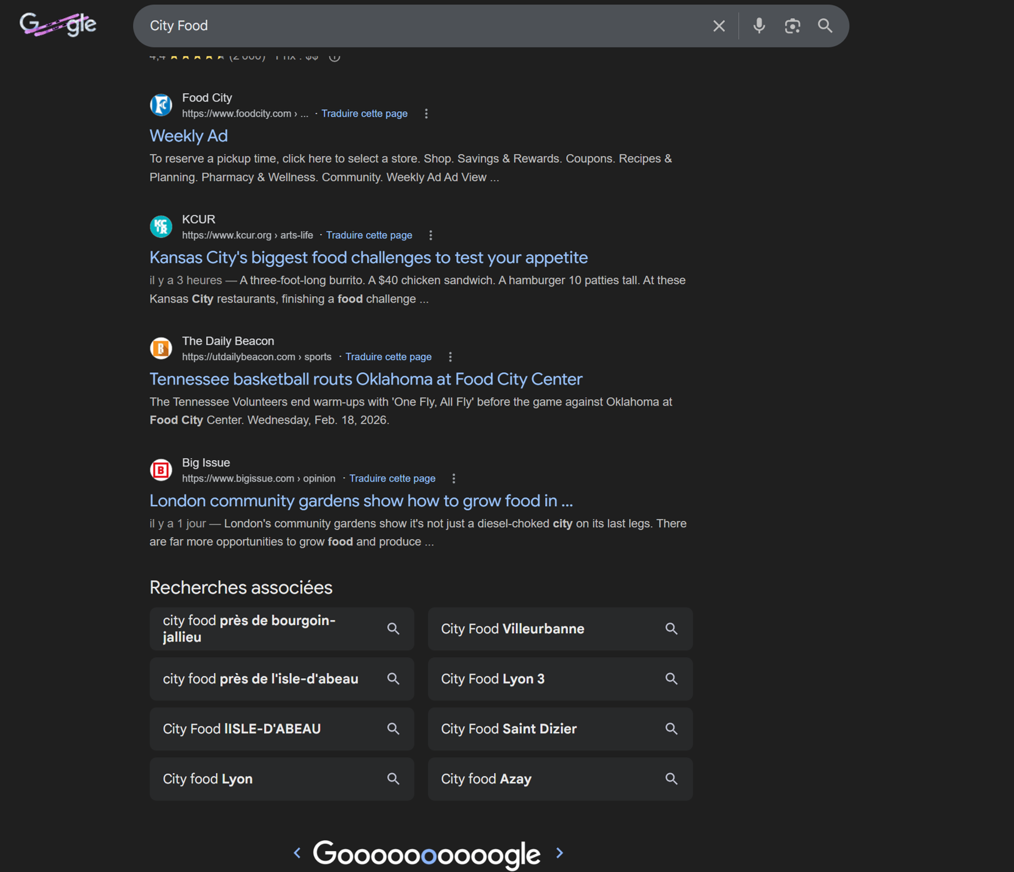This screenshot has height=872, width=1014.
Task: Click the Big Issue site favicon
Action: pos(161,470)
